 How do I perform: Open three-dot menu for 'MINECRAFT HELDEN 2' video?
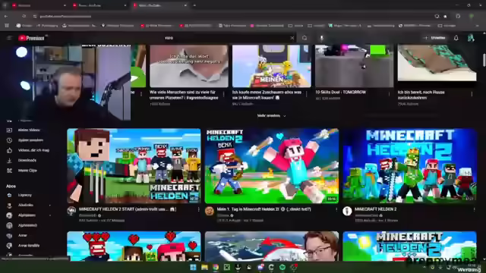coord(474,209)
